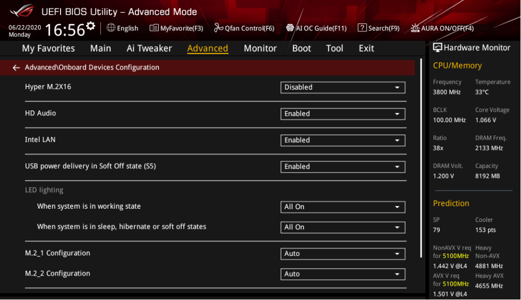Click the CPU/Memory heading
The width and height of the screenshot is (521, 300).
pyautogui.click(x=457, y=66)
